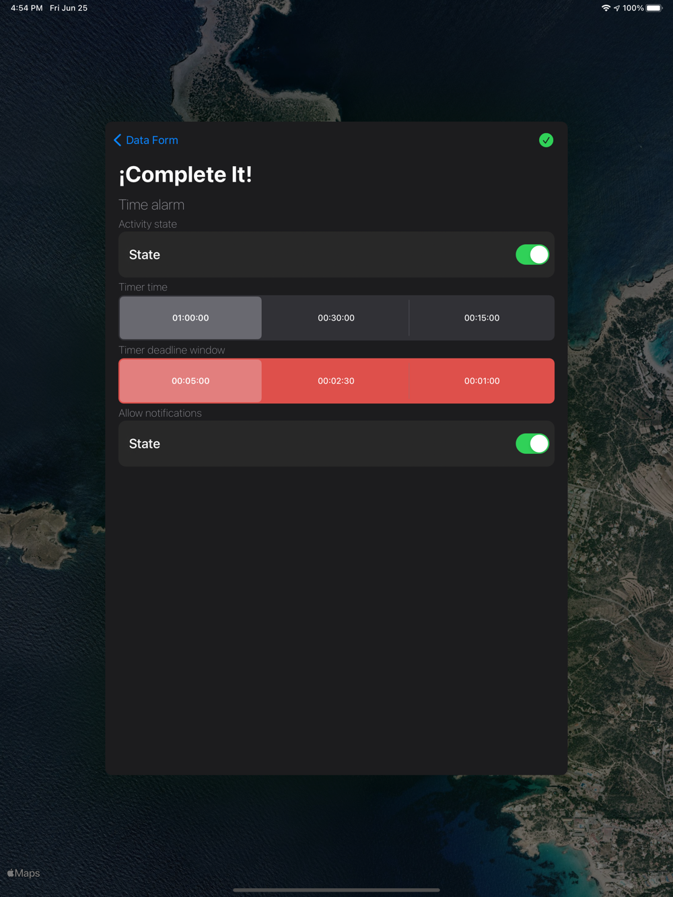Select 00:30:00 timer time

tap(336, 318)
